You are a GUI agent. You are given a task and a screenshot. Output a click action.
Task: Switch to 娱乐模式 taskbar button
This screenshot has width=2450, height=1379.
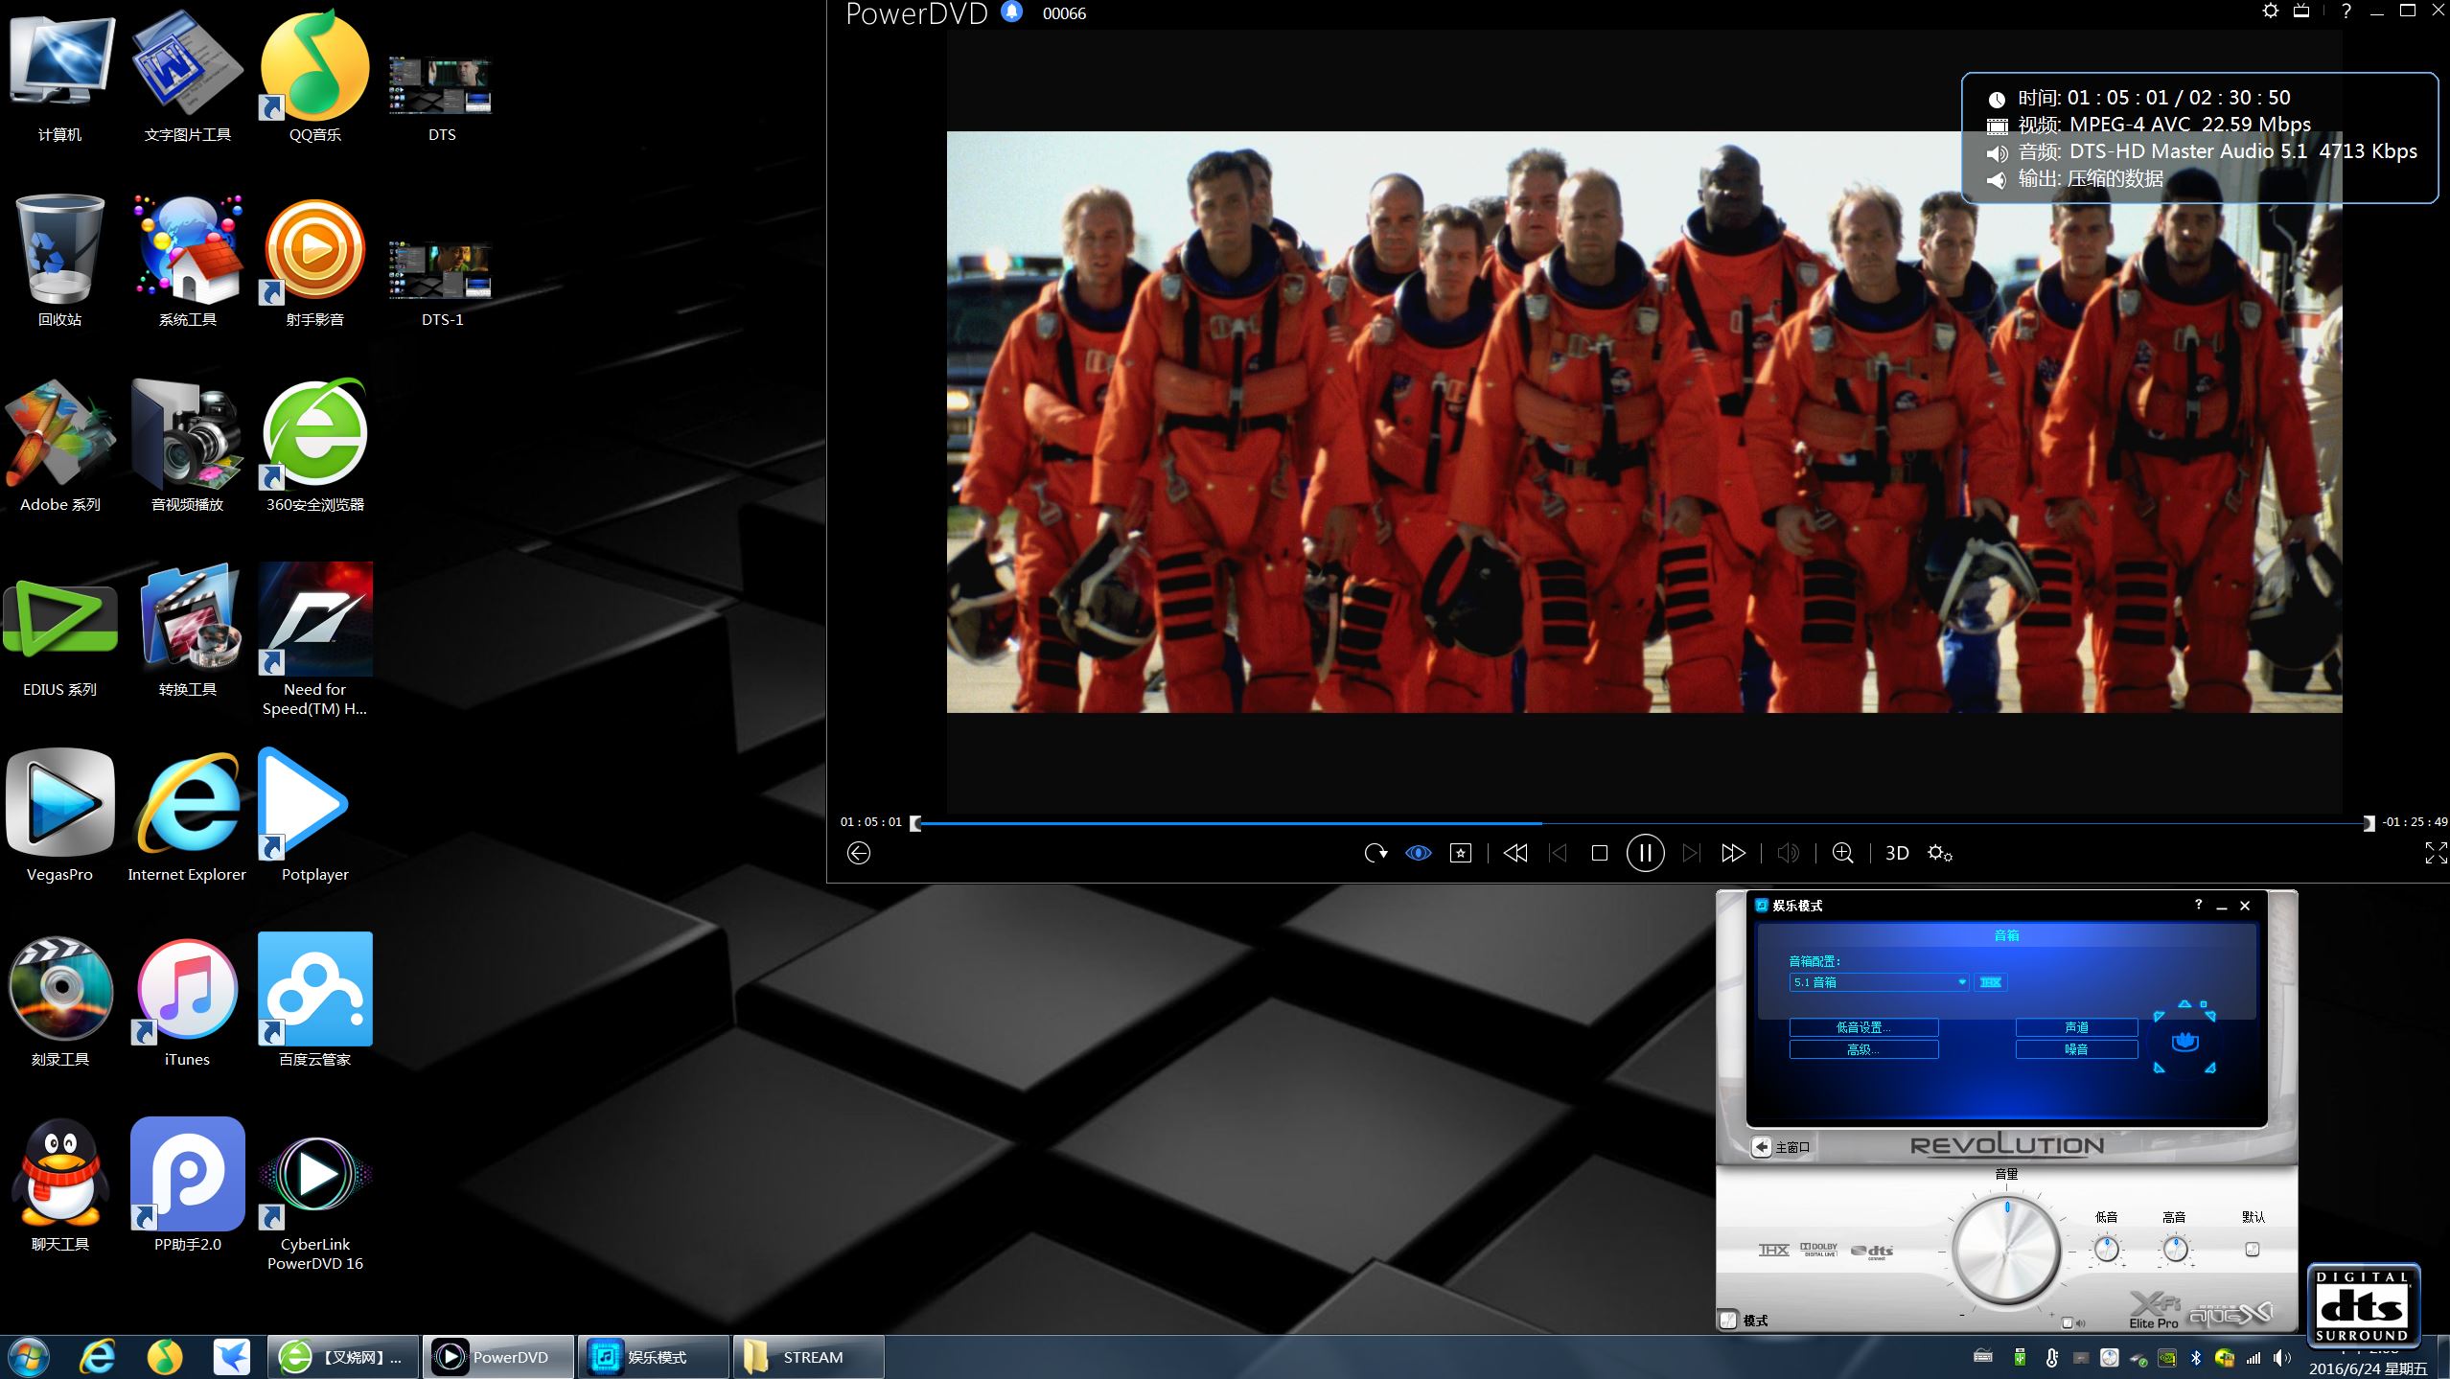tap(654, 1357)
